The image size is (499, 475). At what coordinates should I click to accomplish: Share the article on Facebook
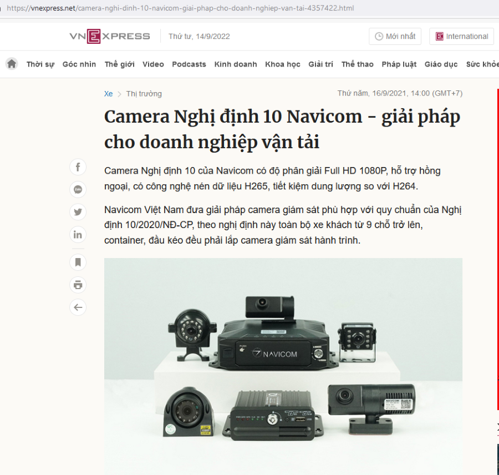pyautogui.click(x=78, y=167)
